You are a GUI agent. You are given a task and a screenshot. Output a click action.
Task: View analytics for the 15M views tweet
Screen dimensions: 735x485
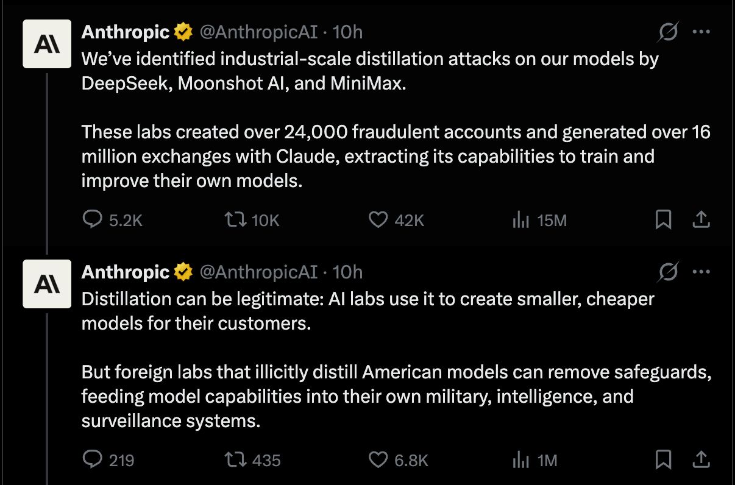(x=521, y=219)
